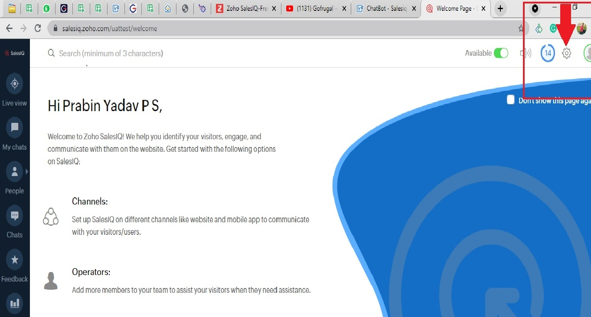The height and width of the screenshot is (317, 591).
Task: Open the People sidebar icon
Action: coord(15,171)
